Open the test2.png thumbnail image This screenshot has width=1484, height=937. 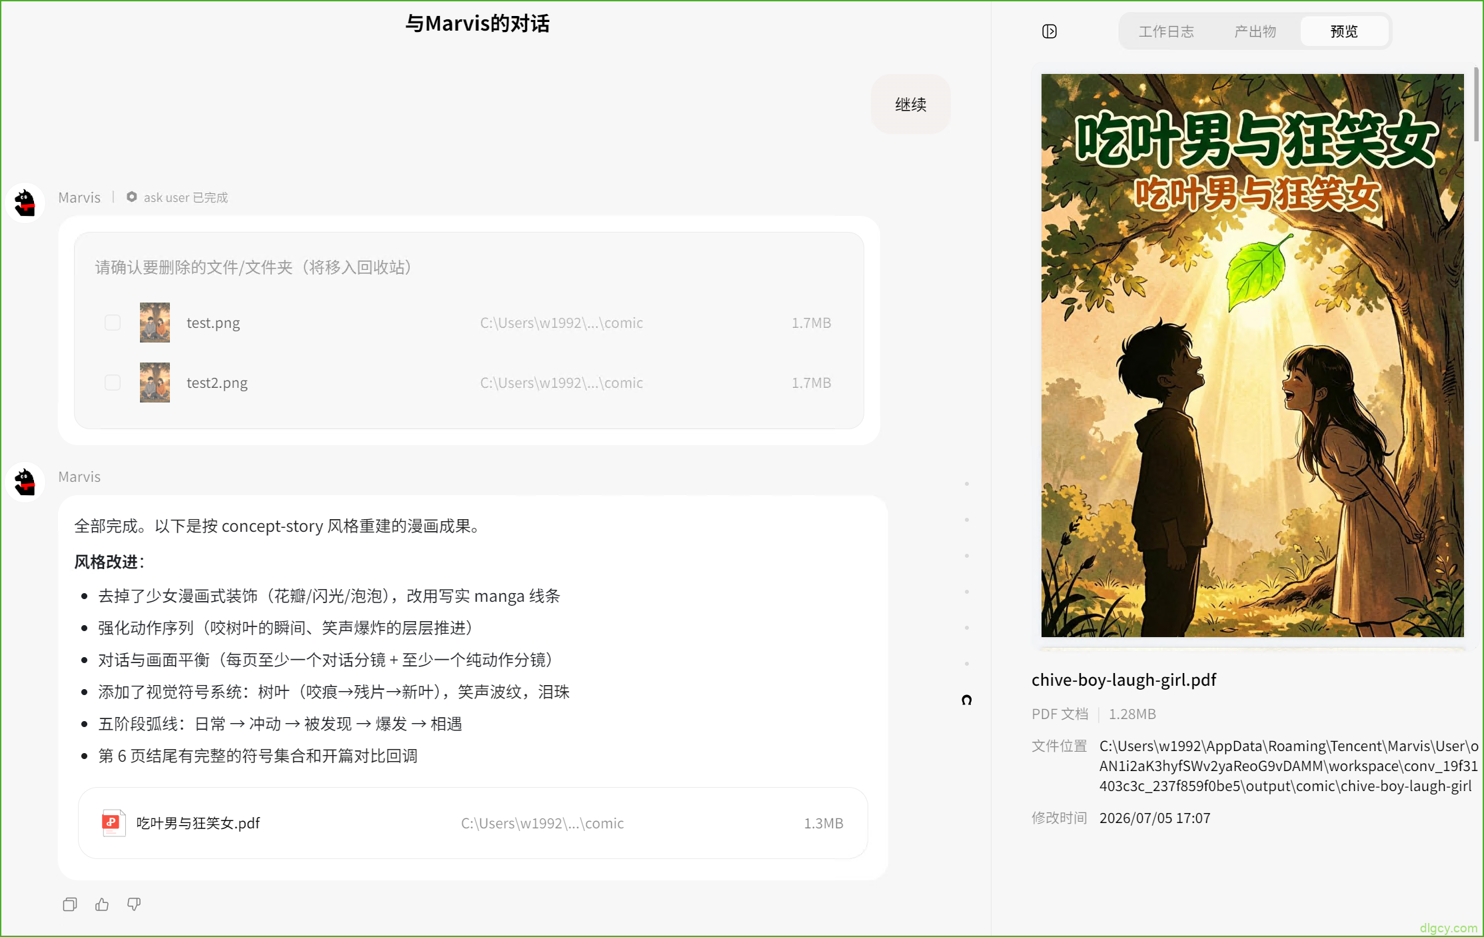(155, 383)
